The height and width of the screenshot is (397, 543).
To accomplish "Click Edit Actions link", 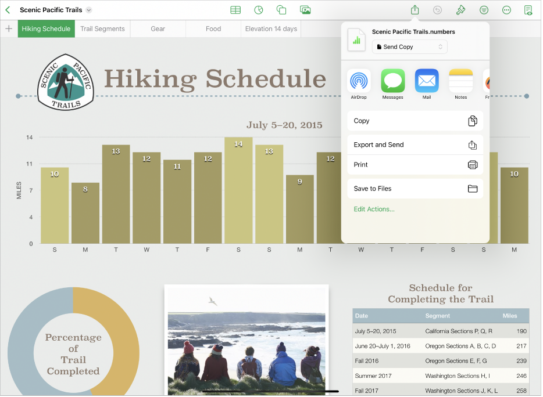I will (x=374, y=209).
